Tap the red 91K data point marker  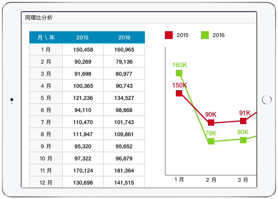(243, 121)
